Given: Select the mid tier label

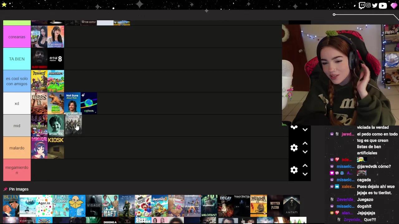Looking at the screenshot, I should click(x=17, y=126).
